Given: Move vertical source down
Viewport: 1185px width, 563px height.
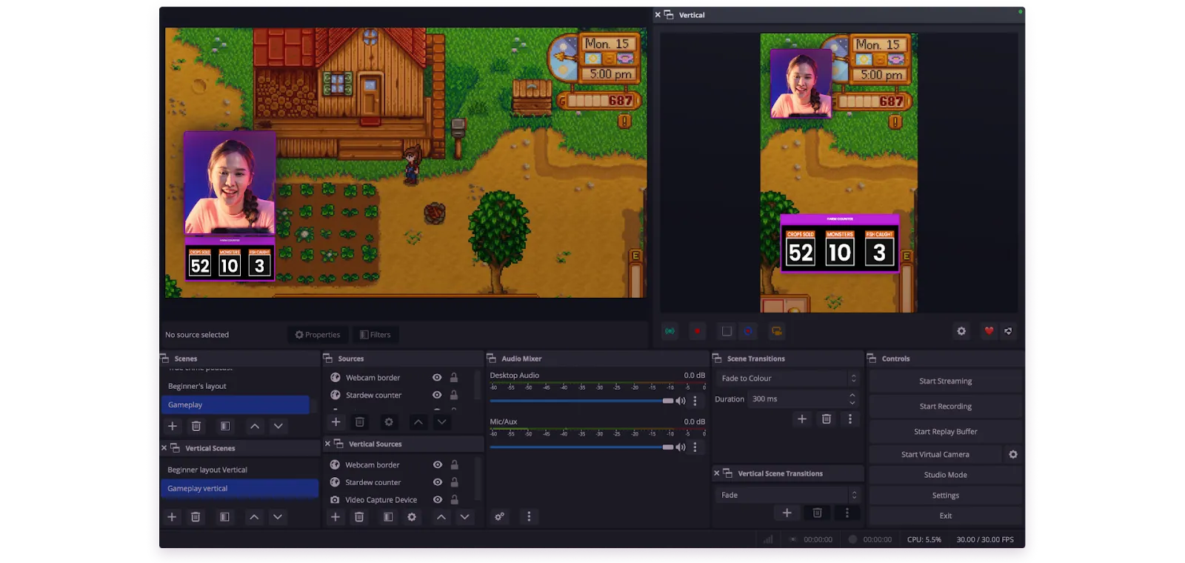Looking at the screenshot, I should click(465, 517).
